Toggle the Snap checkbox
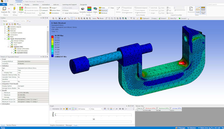 [109, 8]
